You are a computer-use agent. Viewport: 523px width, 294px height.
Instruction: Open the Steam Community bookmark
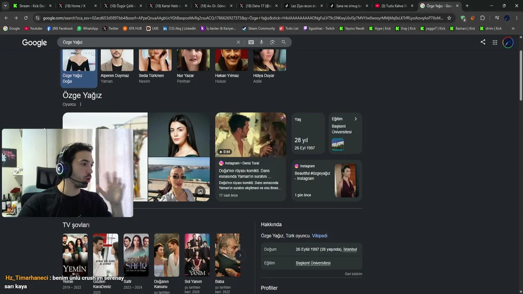point(258,29)
